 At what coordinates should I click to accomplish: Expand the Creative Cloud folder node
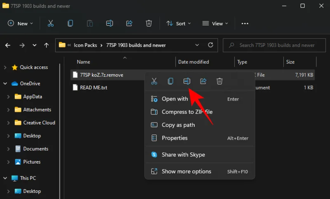(x=8, y=123)
